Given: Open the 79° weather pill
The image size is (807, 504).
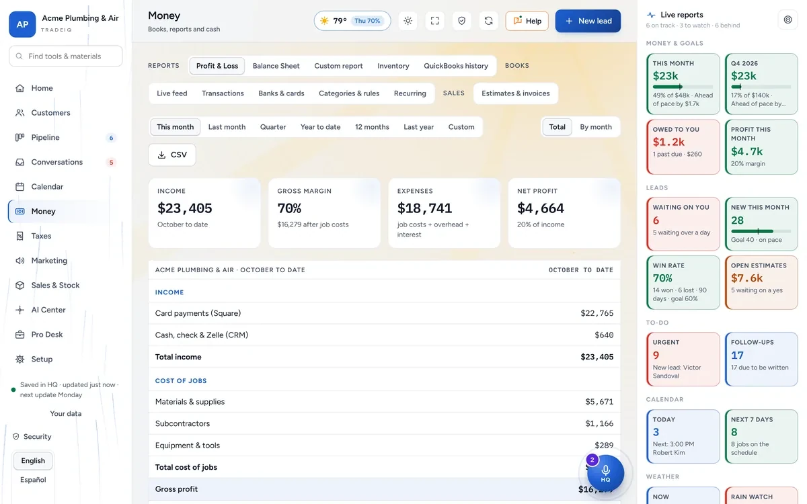Looking at the screenshot, I should pos(352,21).
